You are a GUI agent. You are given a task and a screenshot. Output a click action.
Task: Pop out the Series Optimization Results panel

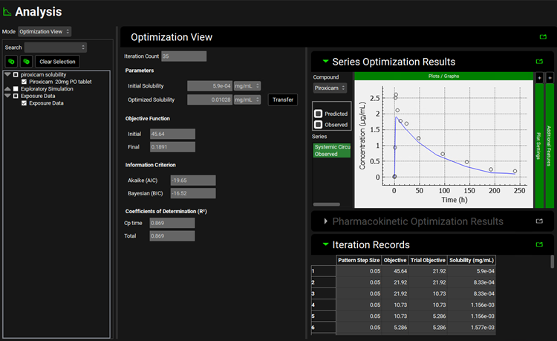point(539,62)
